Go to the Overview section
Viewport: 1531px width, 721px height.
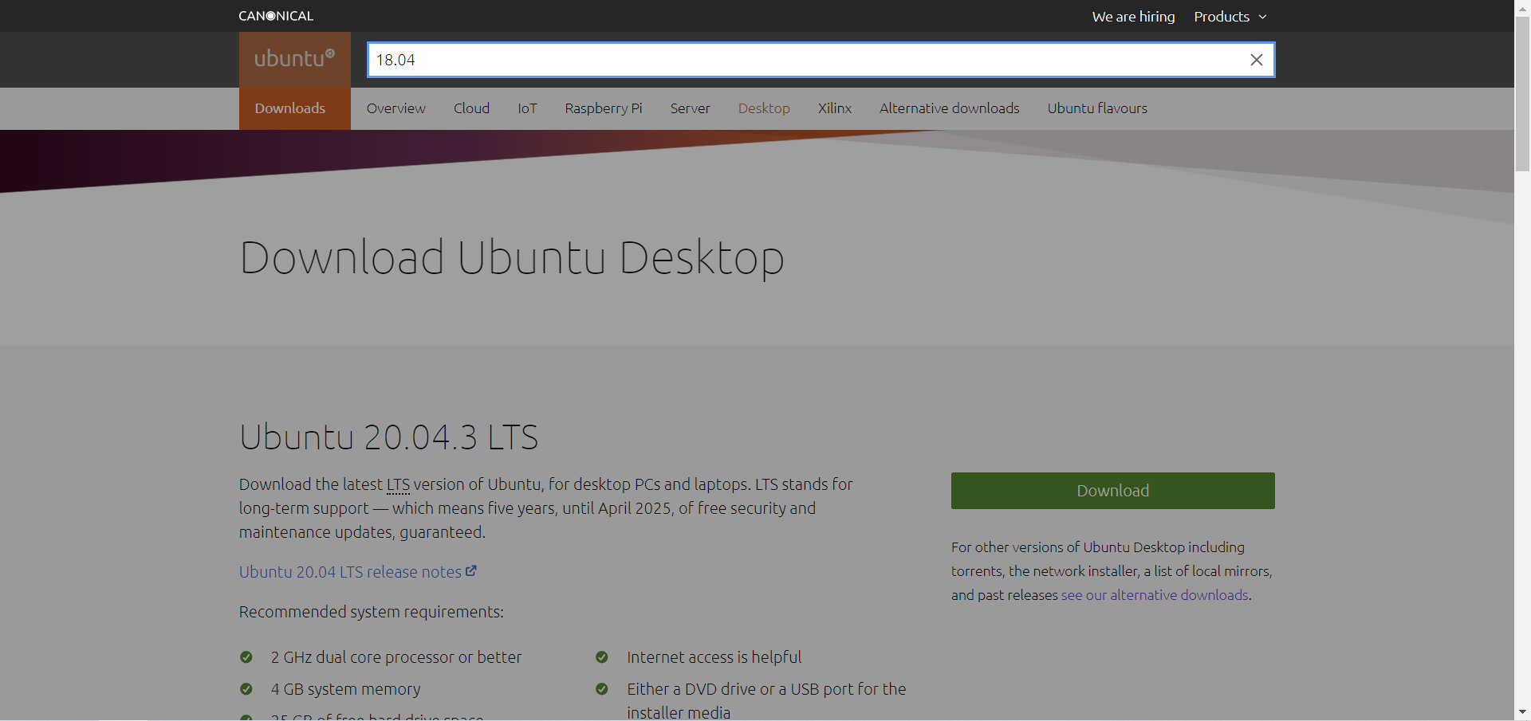coord(396,108)
